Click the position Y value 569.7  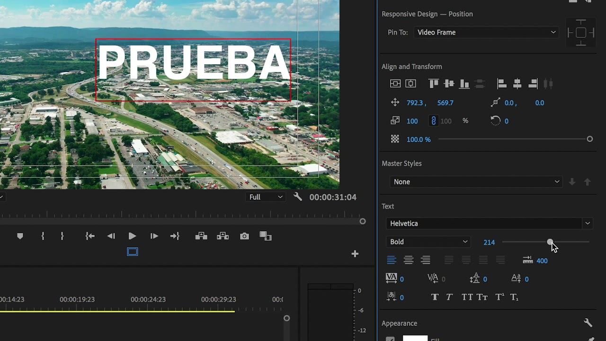point(446,102)
